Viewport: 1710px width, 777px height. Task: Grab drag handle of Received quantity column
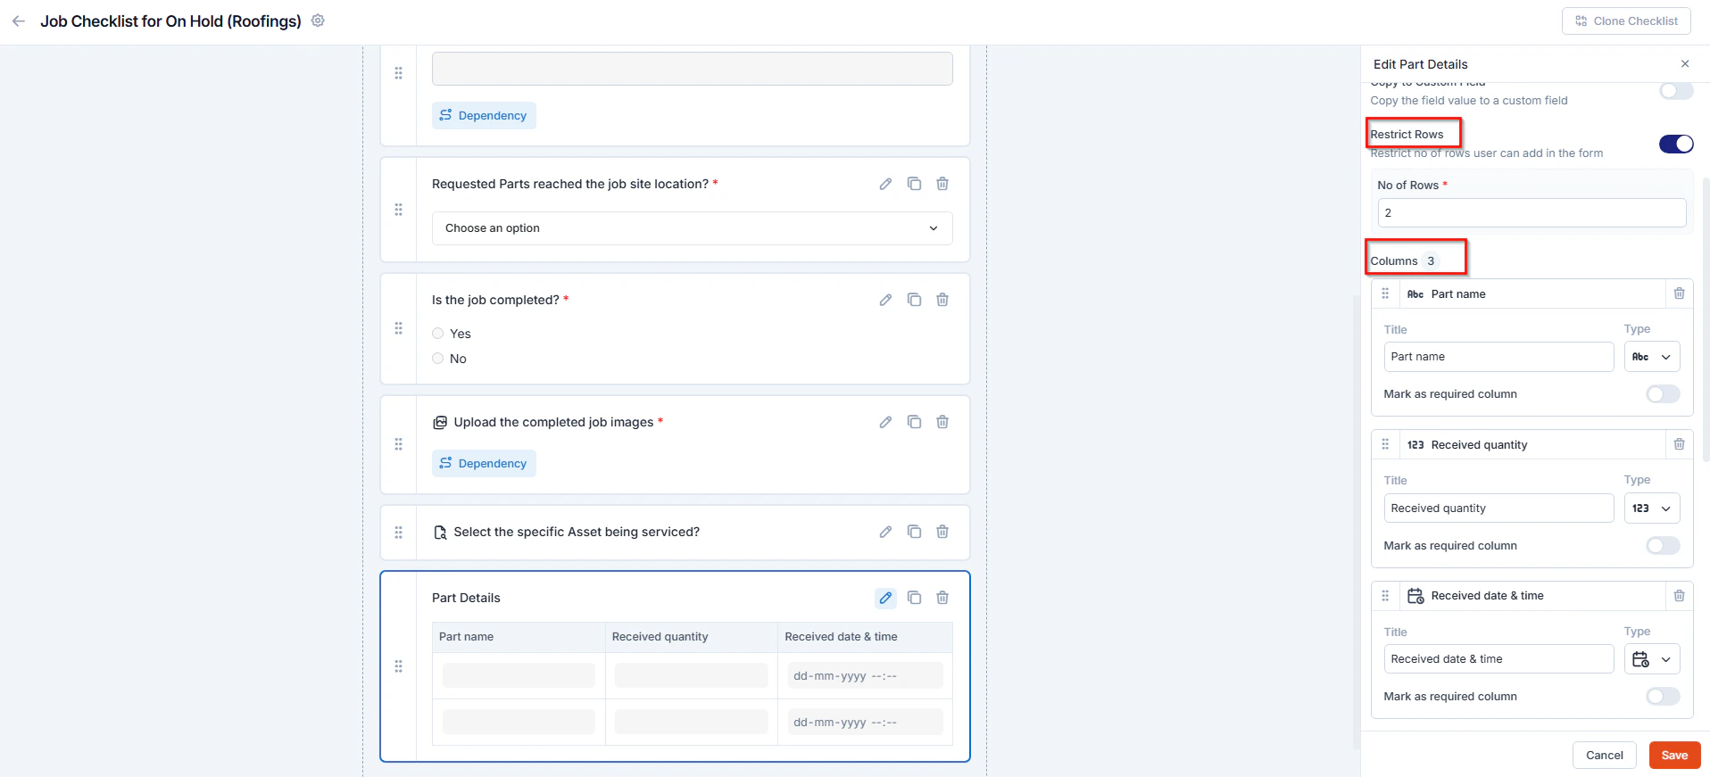pyautogui.click(x=1385, y=444)
